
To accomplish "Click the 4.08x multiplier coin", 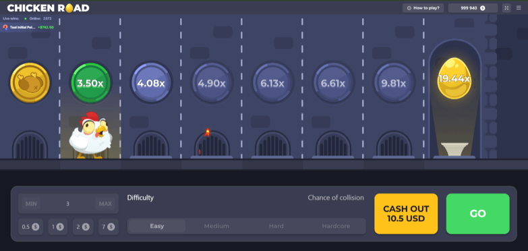I will 151,83.
